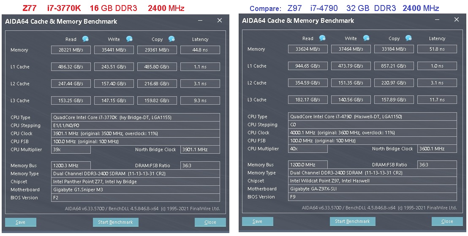
Task: Click CPU Clock field 3901.1 MHz original 3500
Action: pos(136,133)
